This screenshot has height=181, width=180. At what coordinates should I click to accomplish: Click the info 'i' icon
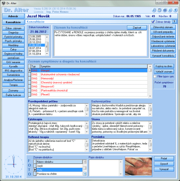(x=170, y=10)
